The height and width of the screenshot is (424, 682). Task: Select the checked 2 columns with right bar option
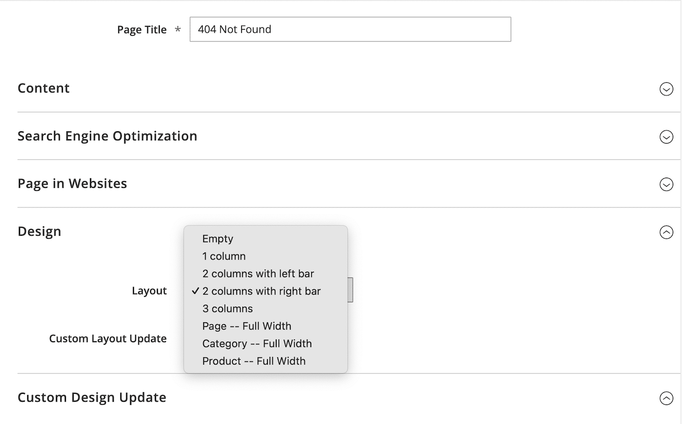(x=262, y=291)
